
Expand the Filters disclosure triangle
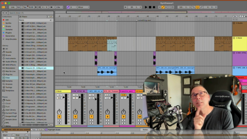(x=20, y=17)
